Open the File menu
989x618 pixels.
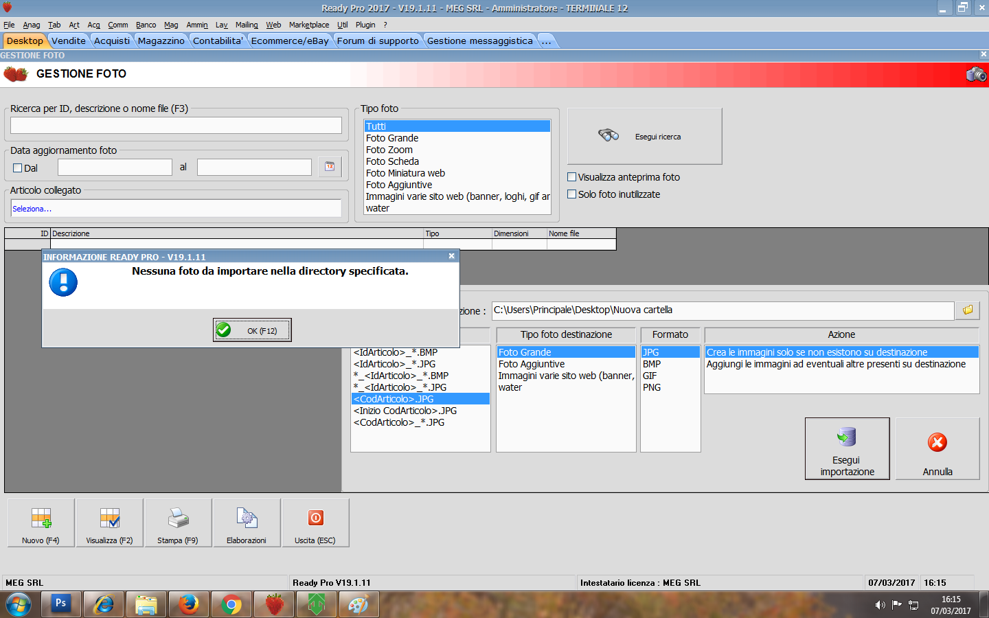click(9, 25)
